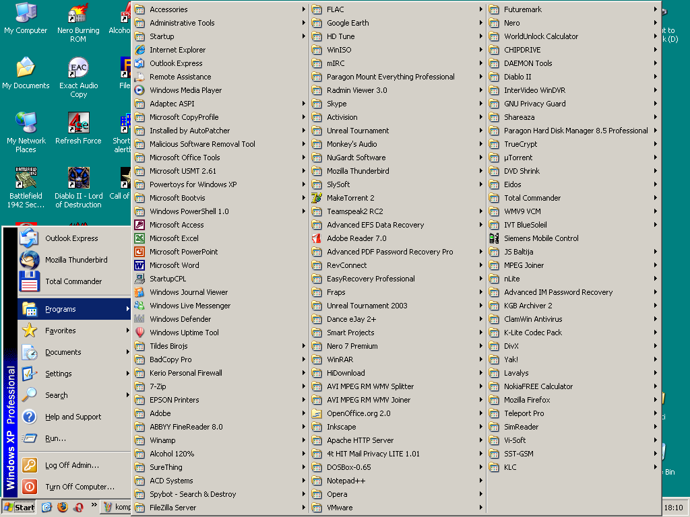Click the Windows Defender icon
This screenshot has width=690, height=517.
[x=139, y=319]
